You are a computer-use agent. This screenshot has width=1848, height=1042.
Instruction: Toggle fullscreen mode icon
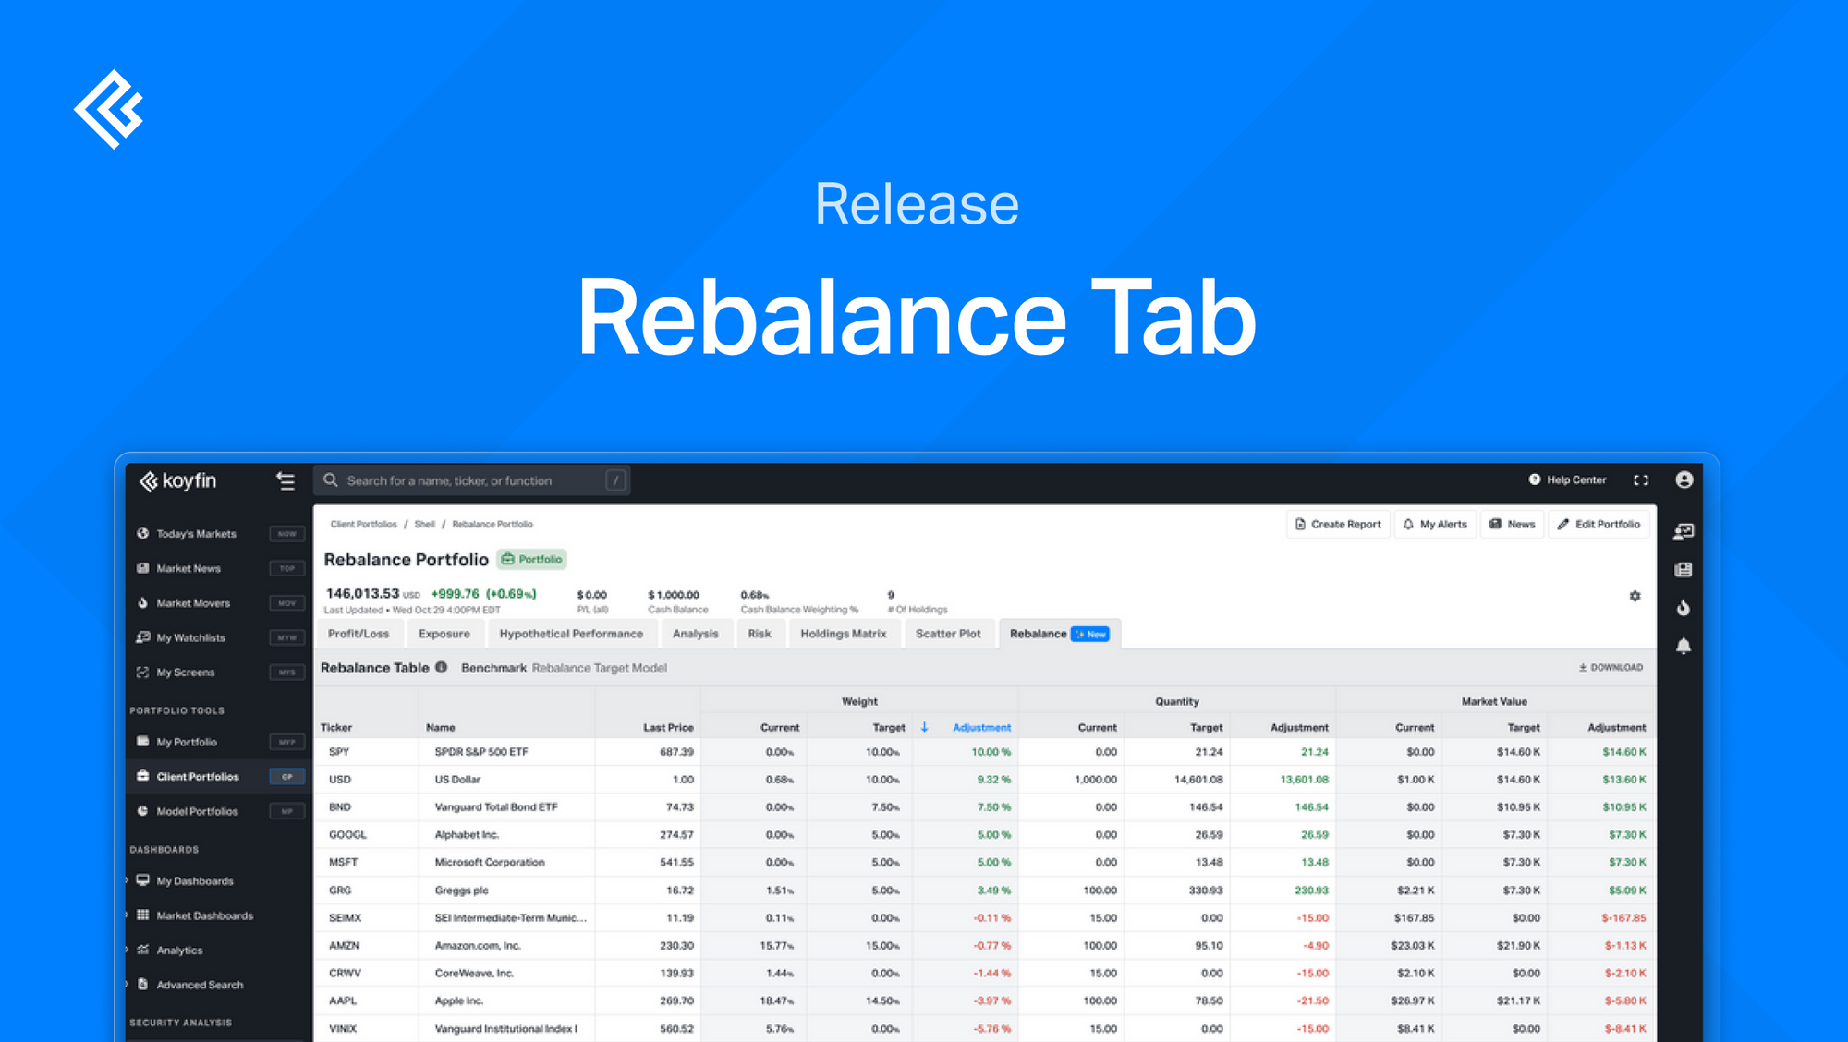click(x=1641, y=479)
